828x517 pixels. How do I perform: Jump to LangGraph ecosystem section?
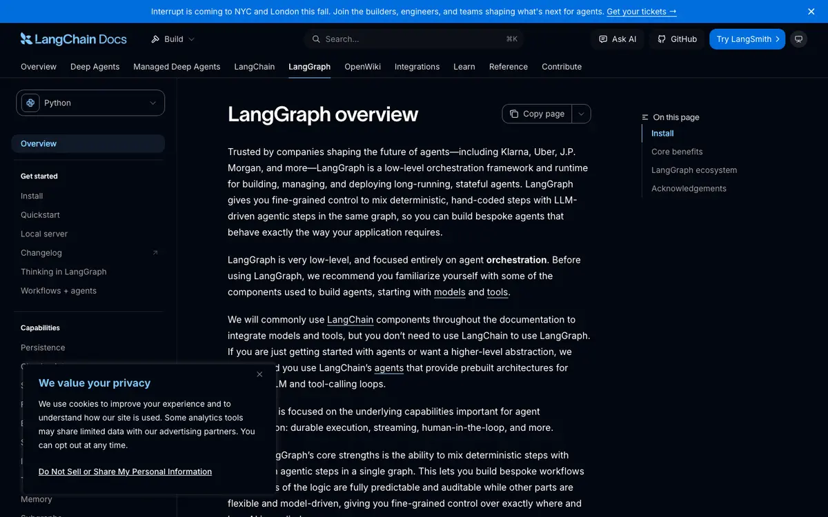click(694, 170)
